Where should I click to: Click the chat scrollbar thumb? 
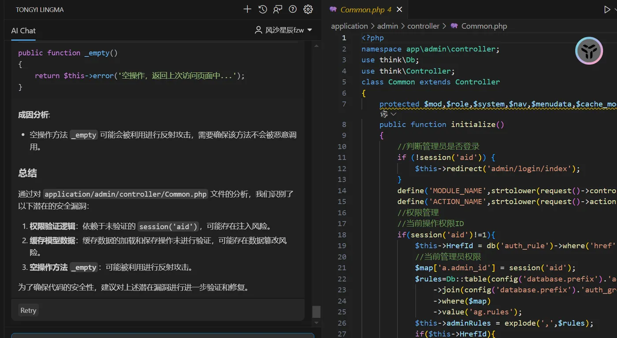(316, 312)
